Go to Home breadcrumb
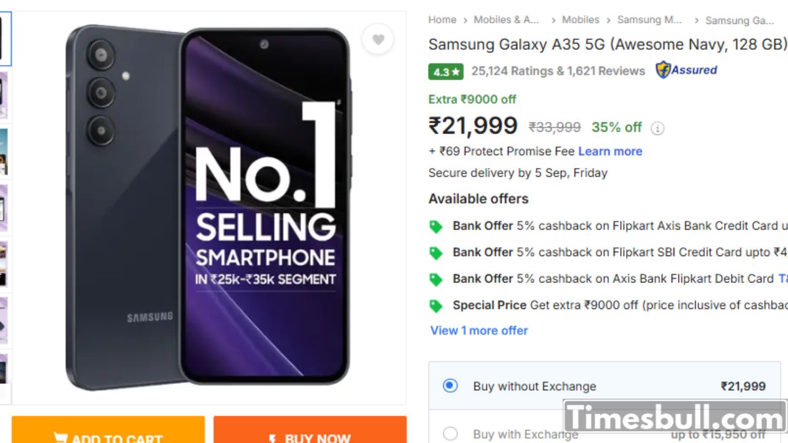Image resolution: width=788 pixels, height=443 pixels. (x=442, y=20)
